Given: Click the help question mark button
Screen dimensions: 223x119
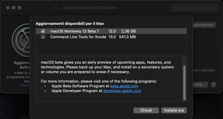Looking at the screenshot, I should point(214,85).
